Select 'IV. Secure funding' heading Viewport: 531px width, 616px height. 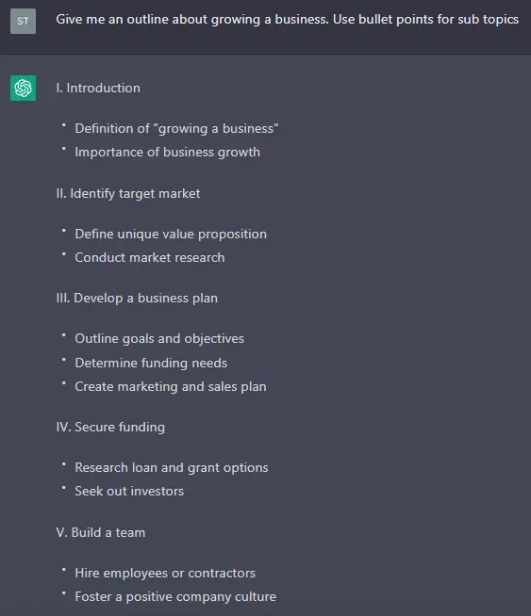(x=110, y=427)
